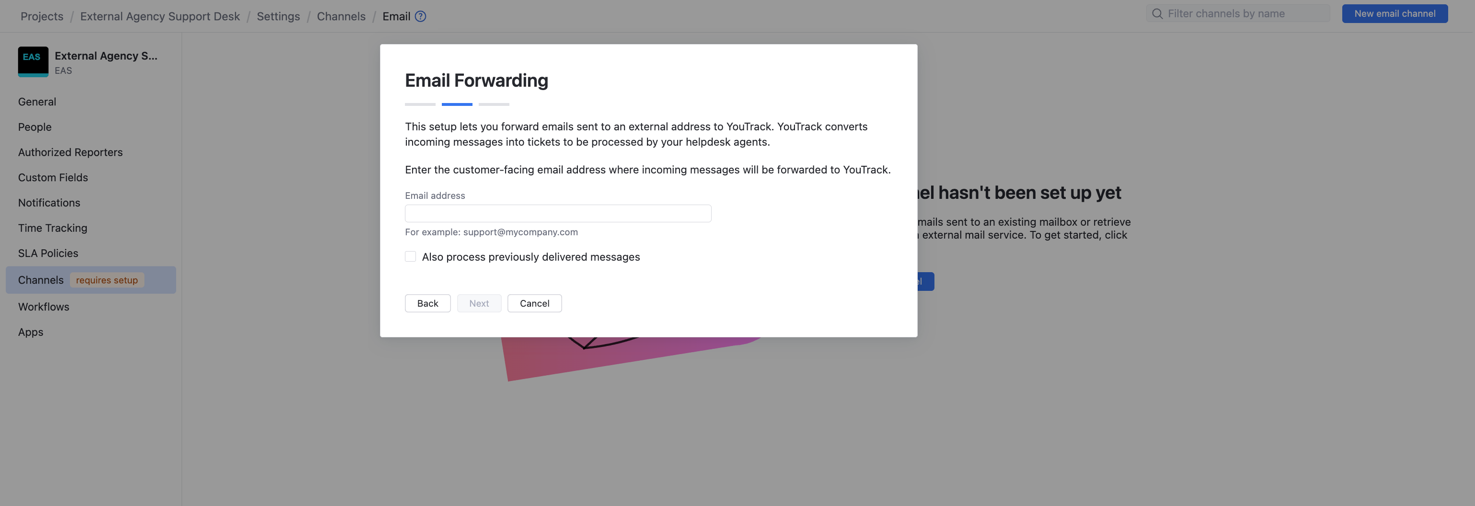The image size is (1475, 506).
Task: Open Custom Fields settings
Action: pos(53,177)
